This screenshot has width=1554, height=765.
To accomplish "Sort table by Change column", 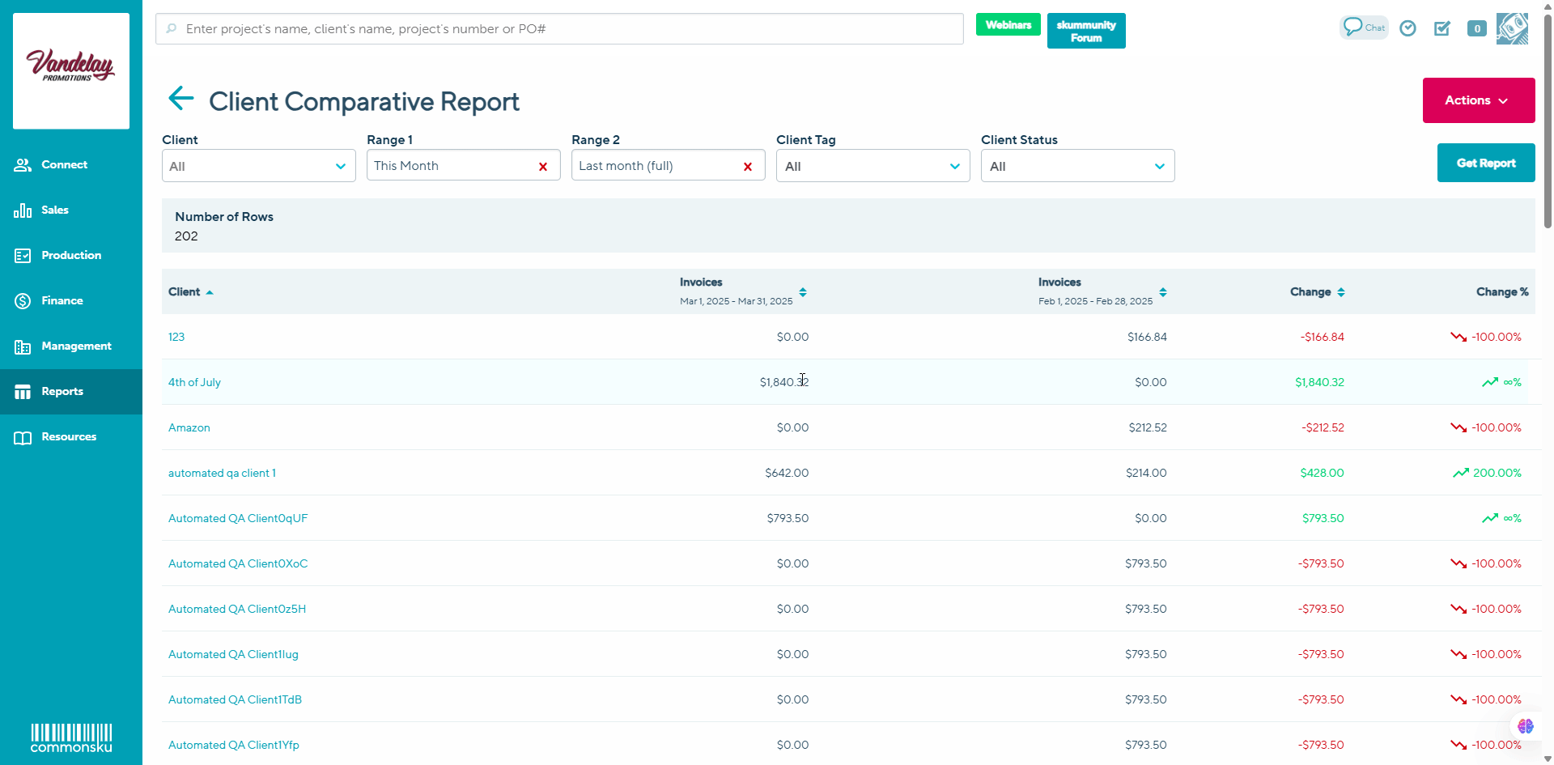I will pos(1340,292).
